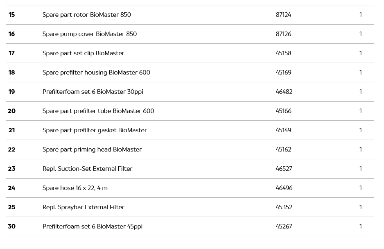
Task: Click article number 45169
Action: pyautogui.click(x=283, y=72)
